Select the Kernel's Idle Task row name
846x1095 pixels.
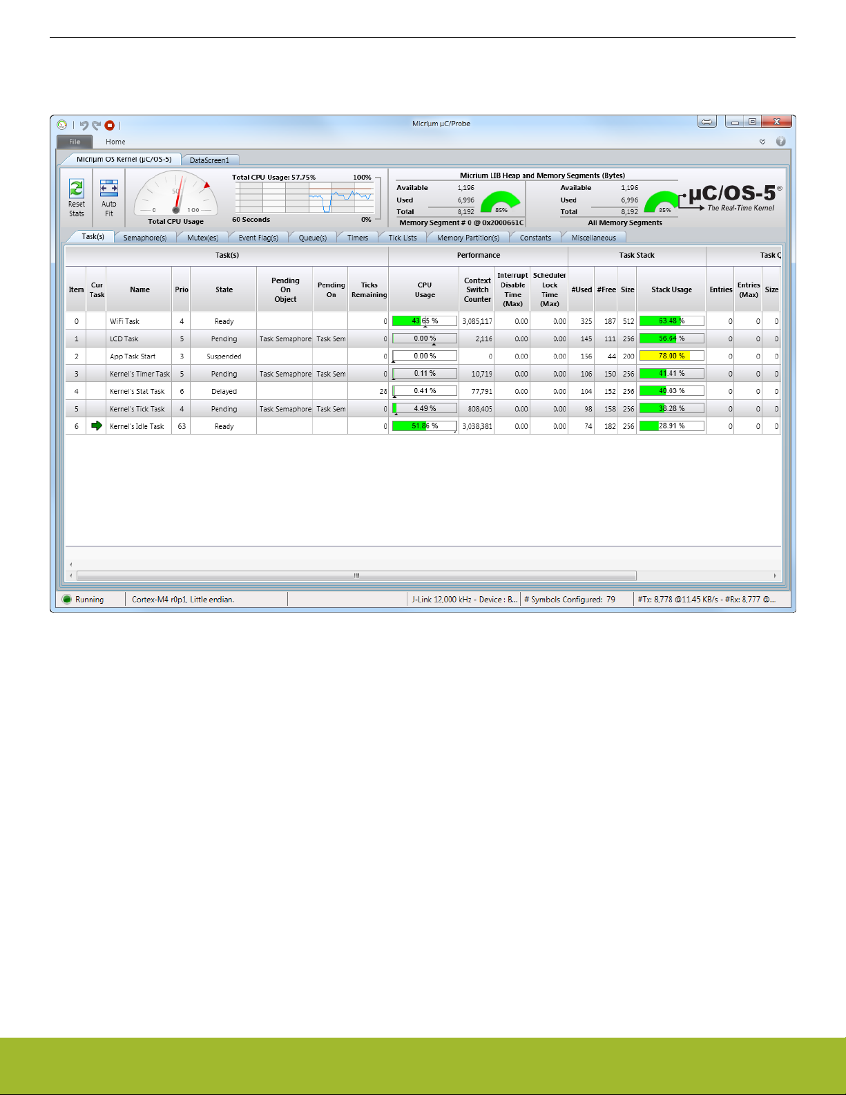tap(137, 426)
